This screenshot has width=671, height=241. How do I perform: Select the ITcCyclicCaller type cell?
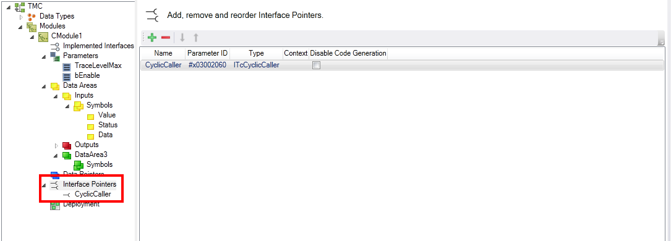(256, 66)
